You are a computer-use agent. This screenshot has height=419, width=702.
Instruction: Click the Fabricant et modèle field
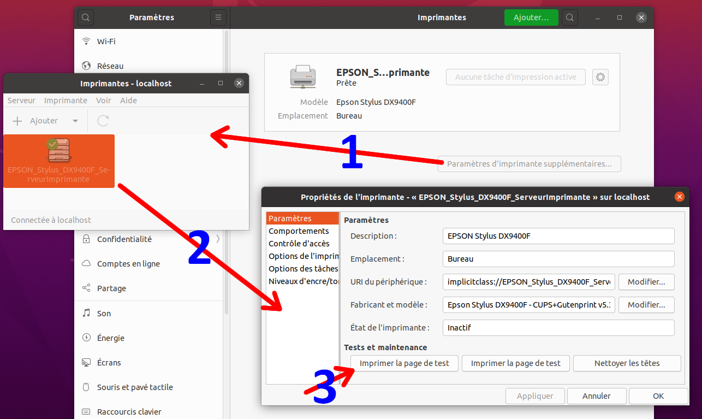pyautogui.click(x=529, y=305)
